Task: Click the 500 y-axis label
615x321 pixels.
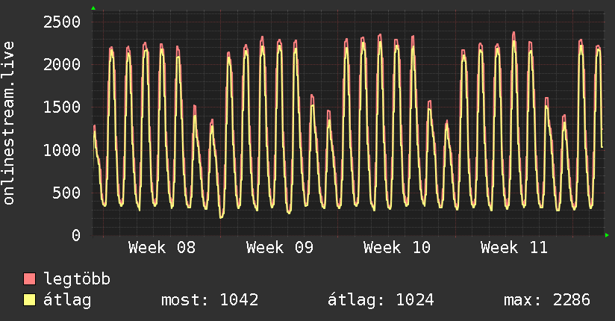Action: click(66, 193)
